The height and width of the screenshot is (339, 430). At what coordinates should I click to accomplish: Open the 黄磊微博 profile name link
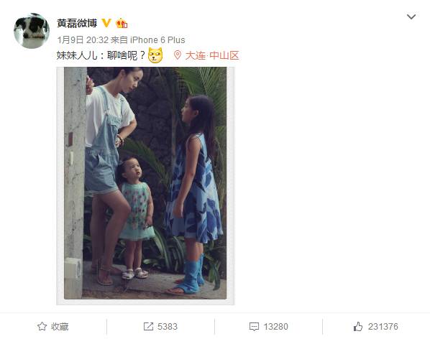click(x=77, y=23)
